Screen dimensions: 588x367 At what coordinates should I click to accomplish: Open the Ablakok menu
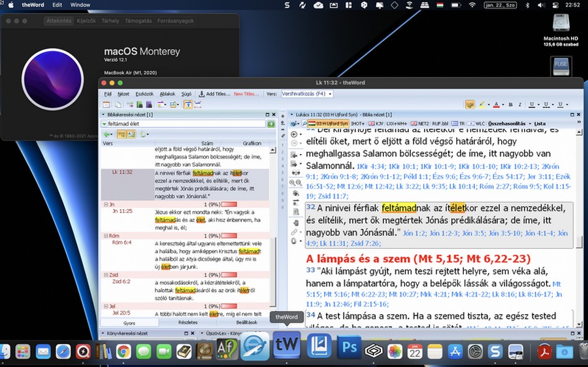167,94
